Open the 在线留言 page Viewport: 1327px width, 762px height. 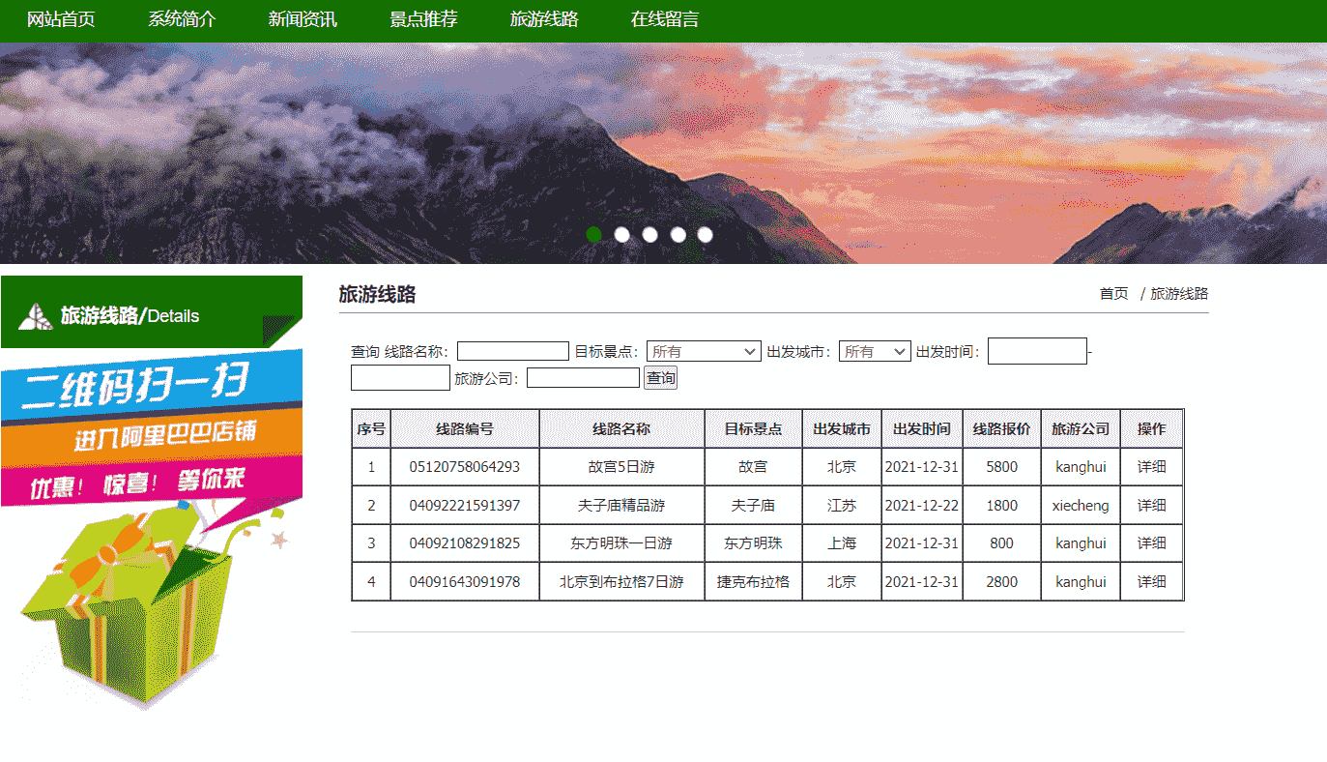pyautogui.click(x=665, y=19)
